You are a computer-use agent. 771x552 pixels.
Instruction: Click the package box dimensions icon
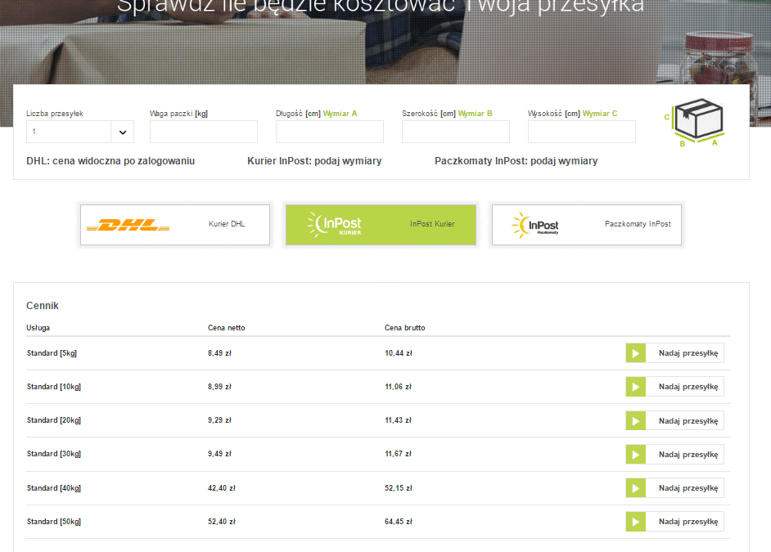click(x=696, y=123)
